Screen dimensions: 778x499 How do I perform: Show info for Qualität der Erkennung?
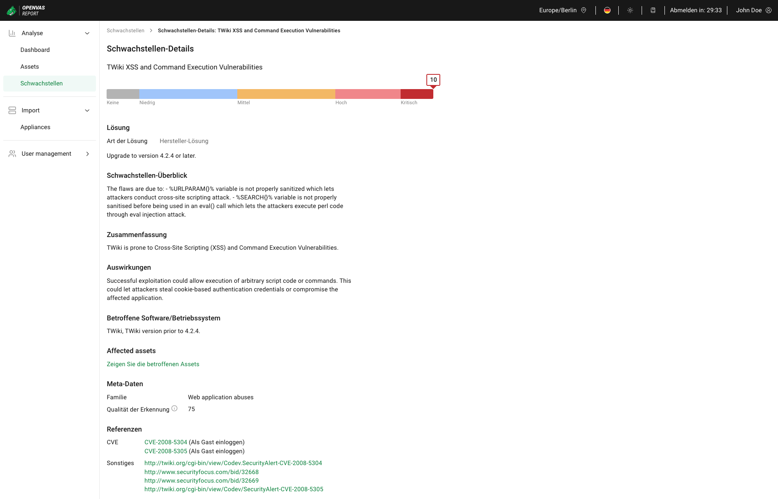[174, 408]
